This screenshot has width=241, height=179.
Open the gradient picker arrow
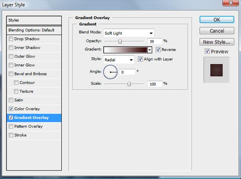click(x=150, y=50)
